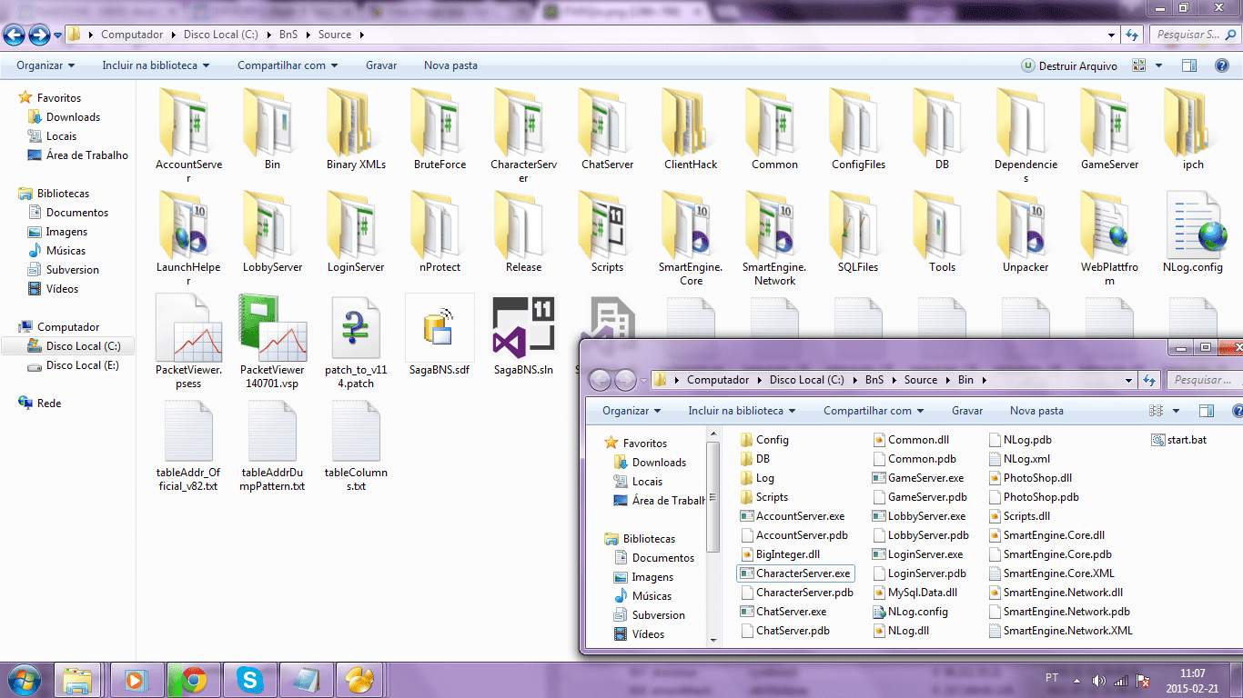This screenshot has width=1243, height=698.
Task: Open Compartilhar com dropdown in Bin window
Action: 874,411
